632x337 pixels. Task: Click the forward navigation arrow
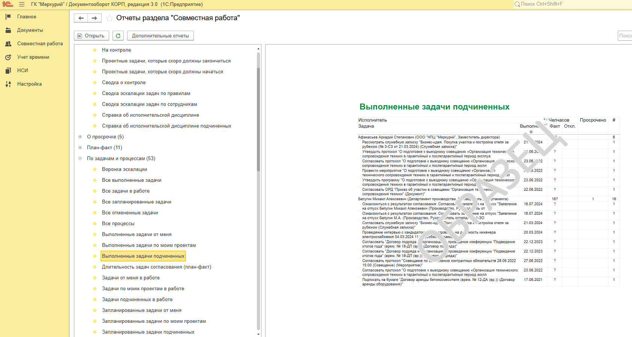click(x=95, y=18)
